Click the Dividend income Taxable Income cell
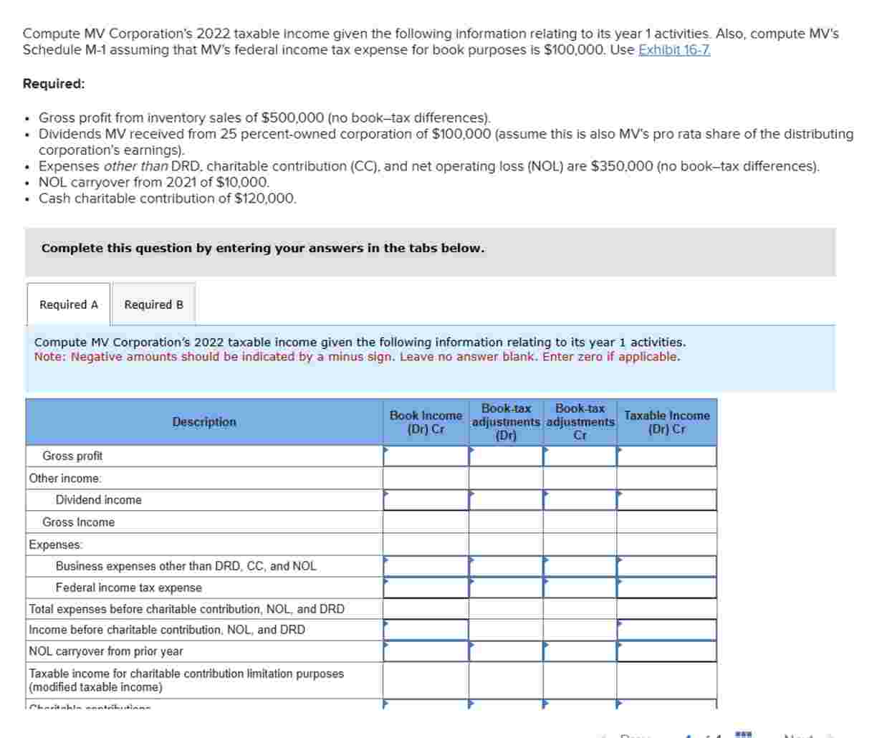Screen dimensions: 892x738 click(x=665, y=500)
